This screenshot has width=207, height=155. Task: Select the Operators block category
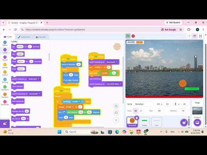[5, 88]
